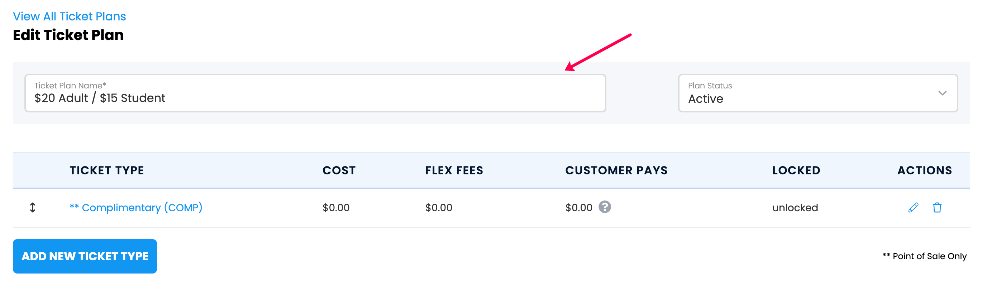Click the Actions column header

point(925,170)
